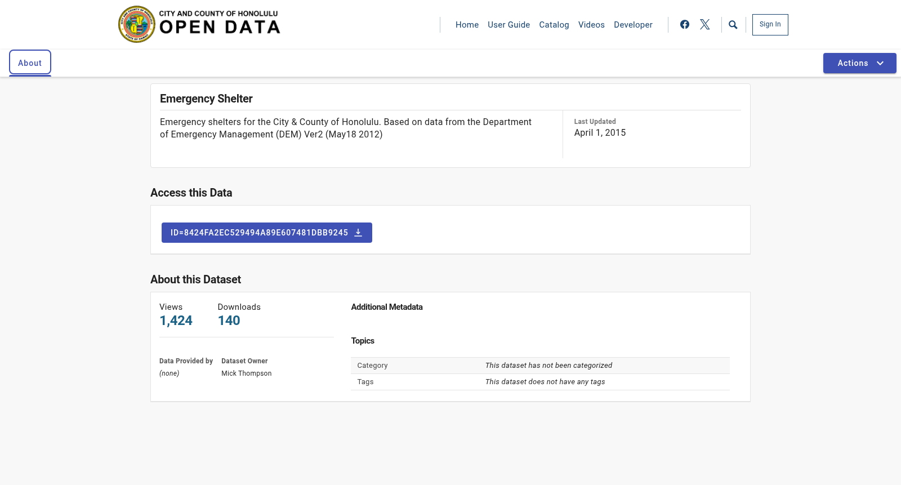901x485 pixels.
Task: Click the search magnifier icon
Action: tap(733, 25)
